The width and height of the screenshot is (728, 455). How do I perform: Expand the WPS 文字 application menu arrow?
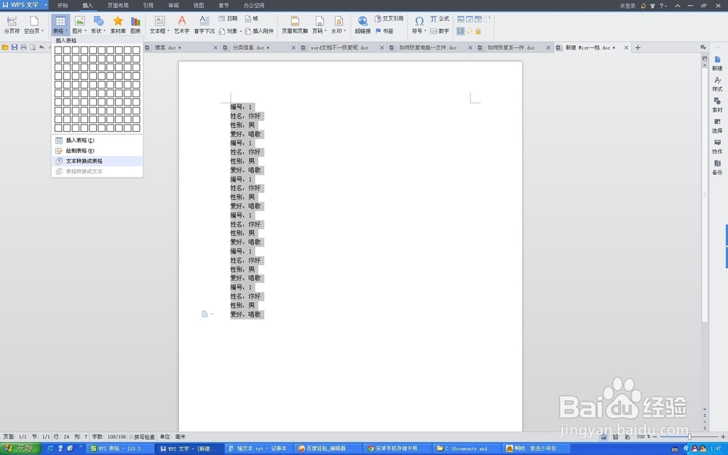click(45, 5)
